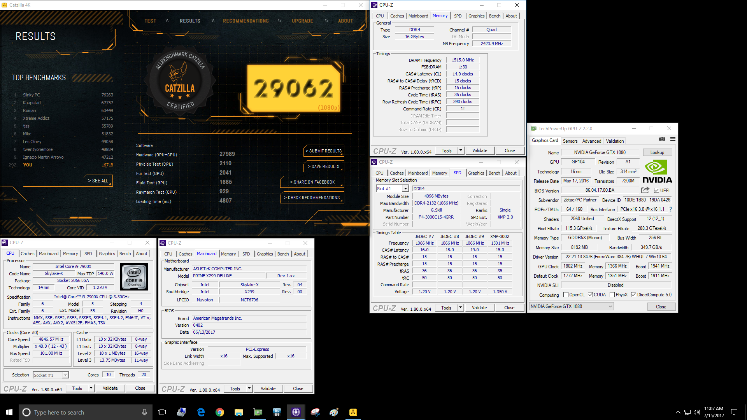Click the Lookup button in GPU-Z
747x420 pixels.
coord(657,152)
